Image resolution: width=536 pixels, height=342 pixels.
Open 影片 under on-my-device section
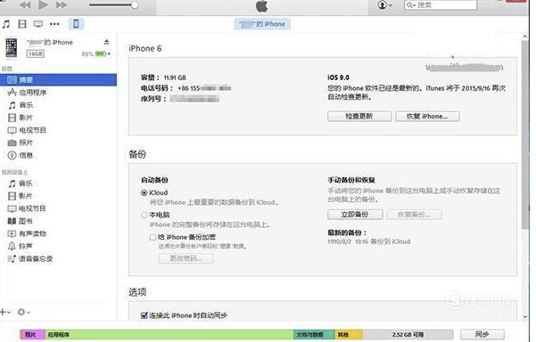[21, 196]
